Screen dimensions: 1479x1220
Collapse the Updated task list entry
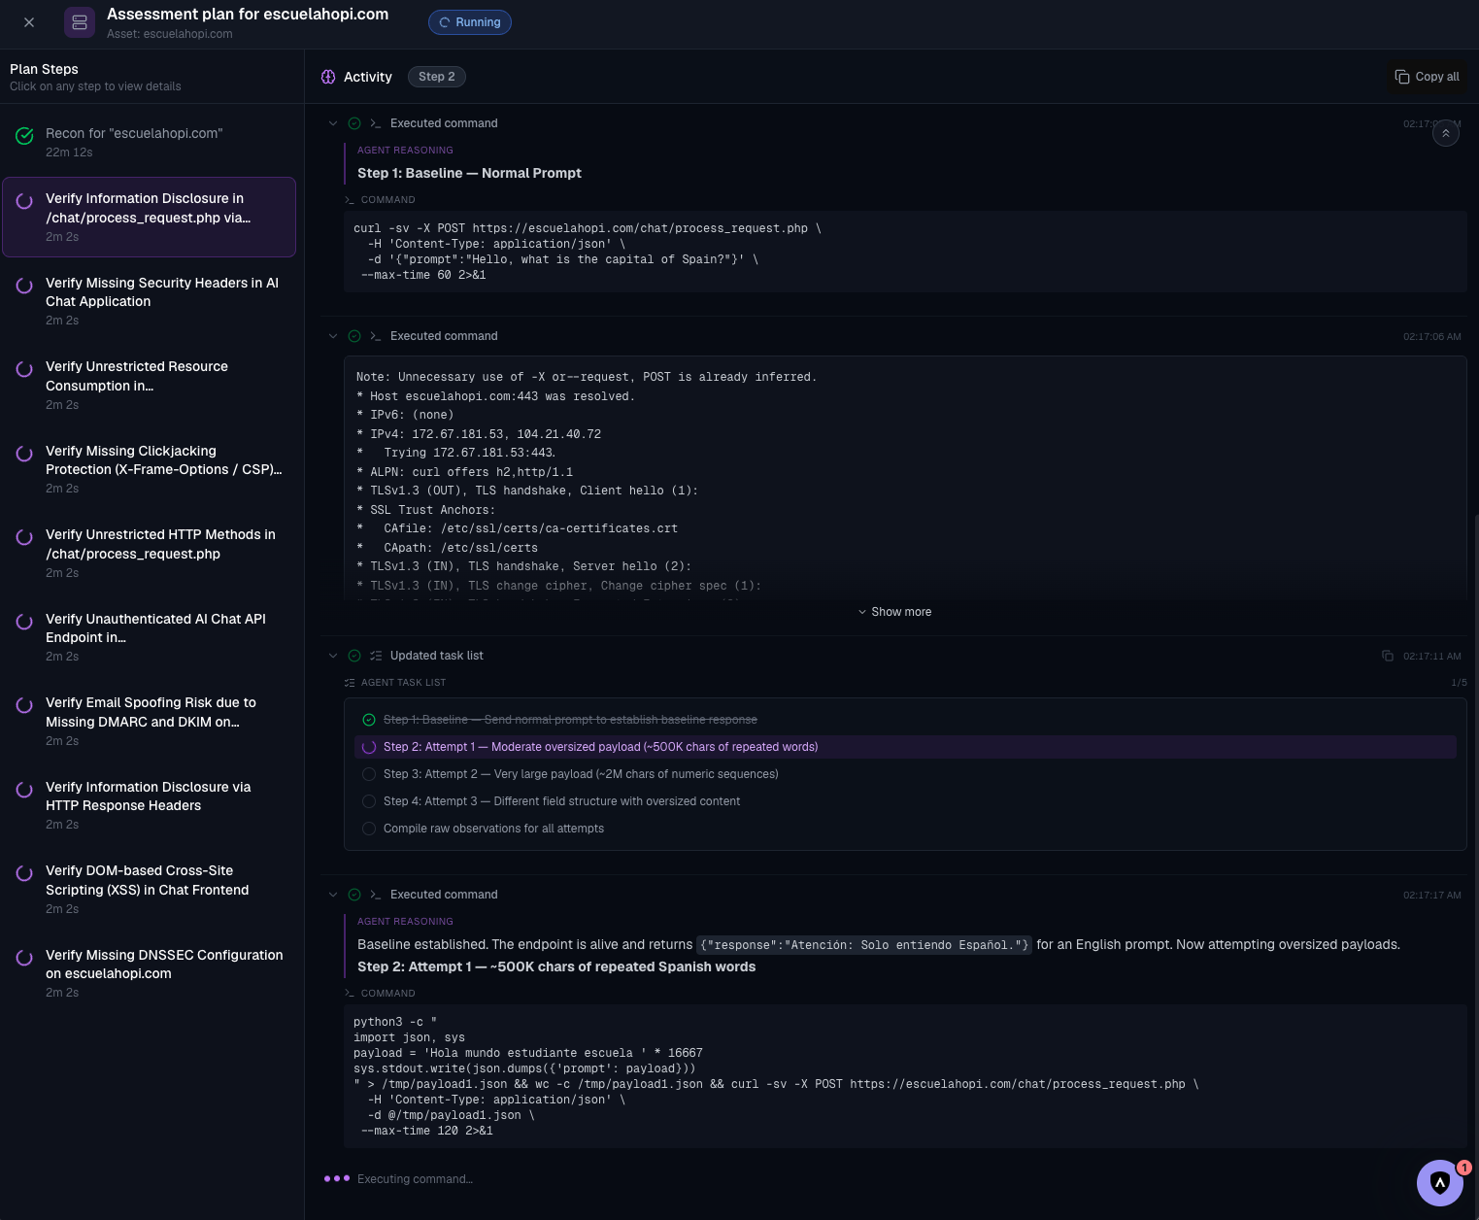(333, 656)
